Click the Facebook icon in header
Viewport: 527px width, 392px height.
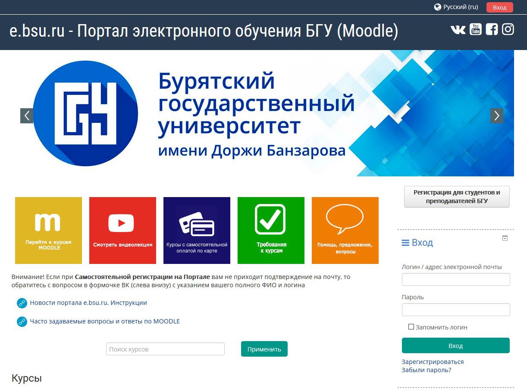492,29
